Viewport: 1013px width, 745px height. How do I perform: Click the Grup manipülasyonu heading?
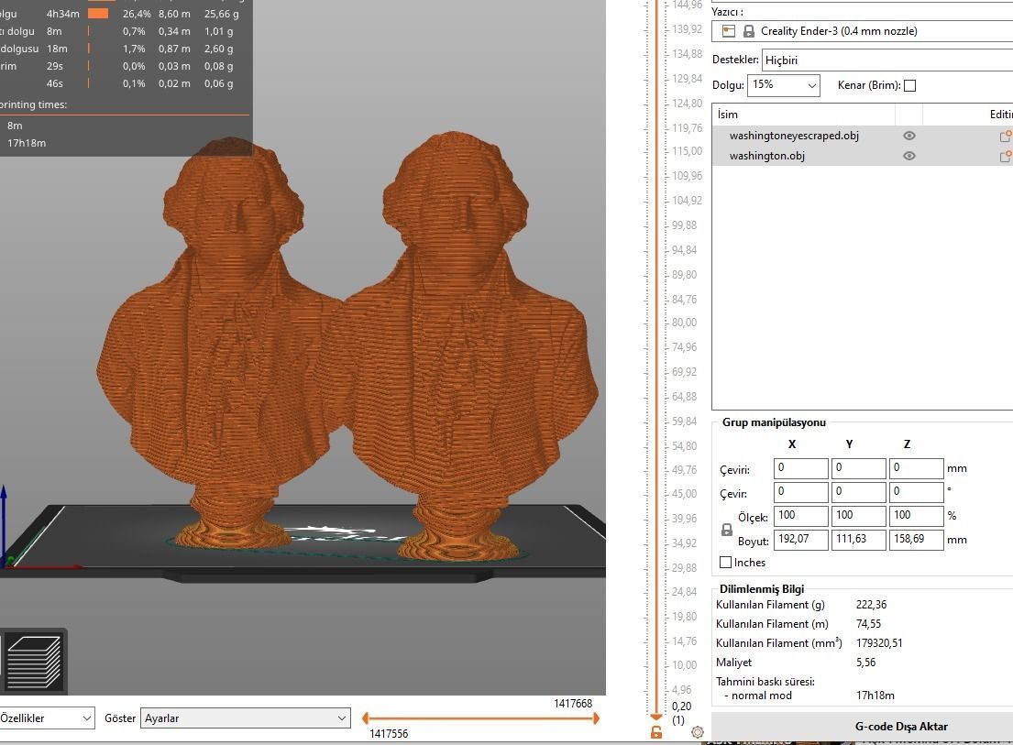click(x=774, y=422)
